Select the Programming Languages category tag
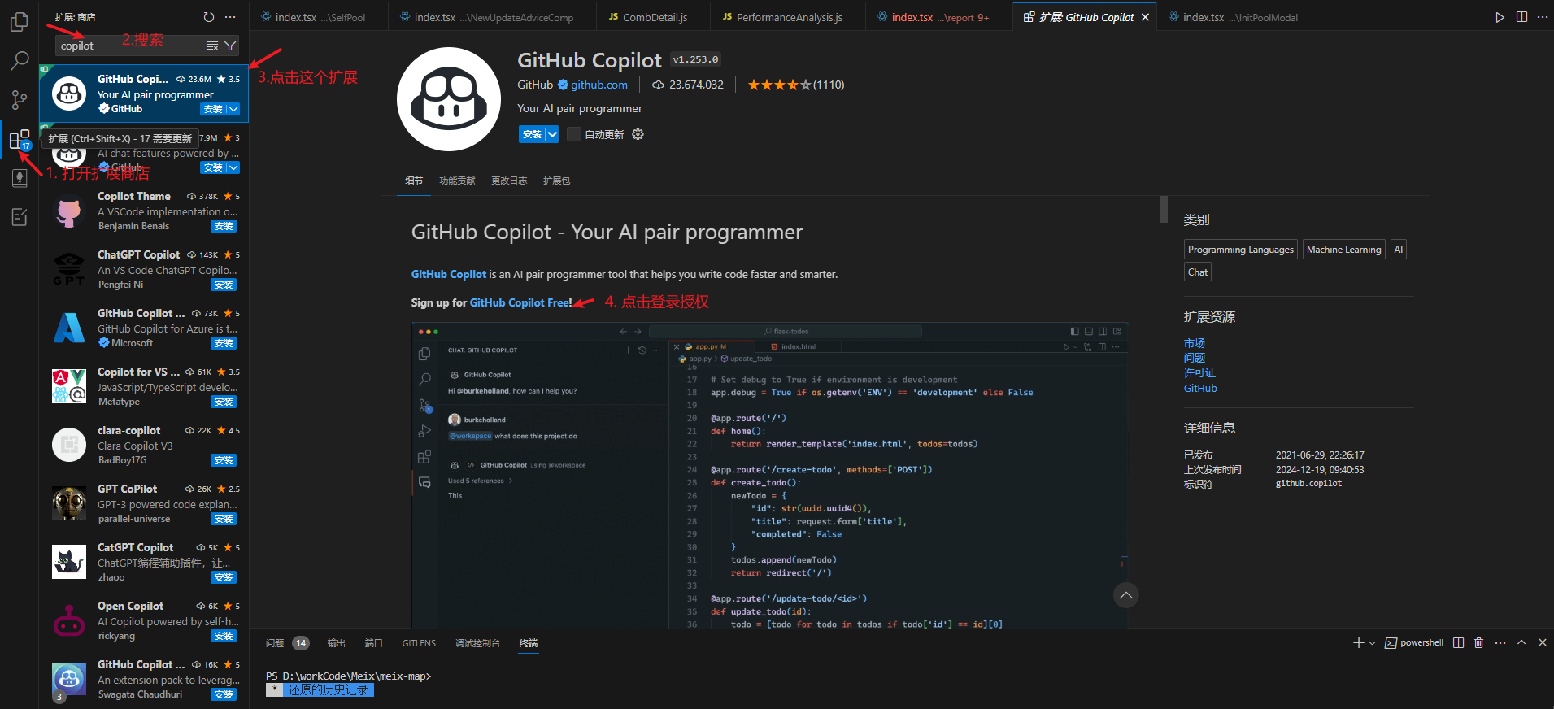1554x709 pixels. coord(1240,250)
